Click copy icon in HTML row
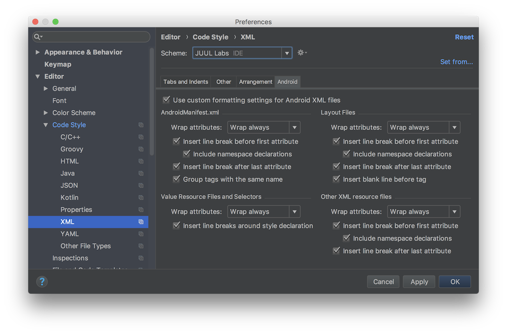Viewport: 507px width, 334px height. coord(141,161)
